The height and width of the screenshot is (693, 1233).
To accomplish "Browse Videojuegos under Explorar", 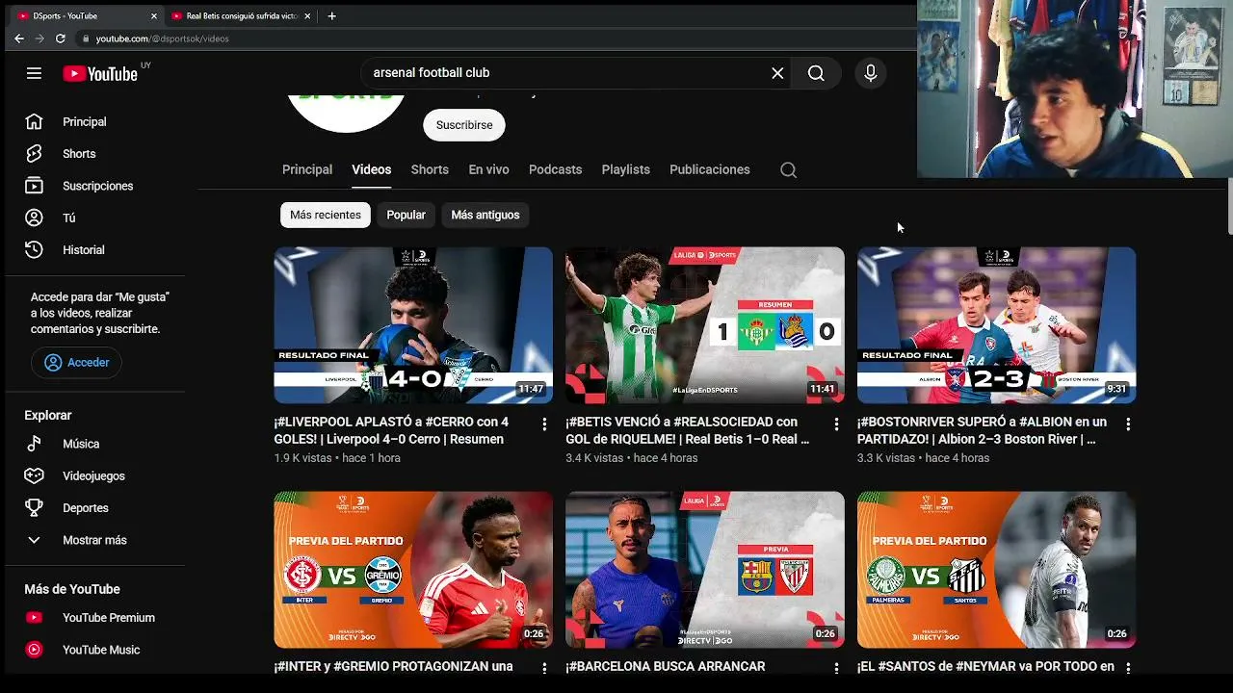I will pyautogui.click(x=94, y=475).
